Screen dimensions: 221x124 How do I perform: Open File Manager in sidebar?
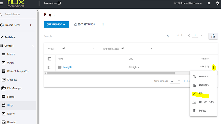pos(14,88)
